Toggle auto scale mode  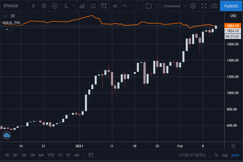pos(235,155)
